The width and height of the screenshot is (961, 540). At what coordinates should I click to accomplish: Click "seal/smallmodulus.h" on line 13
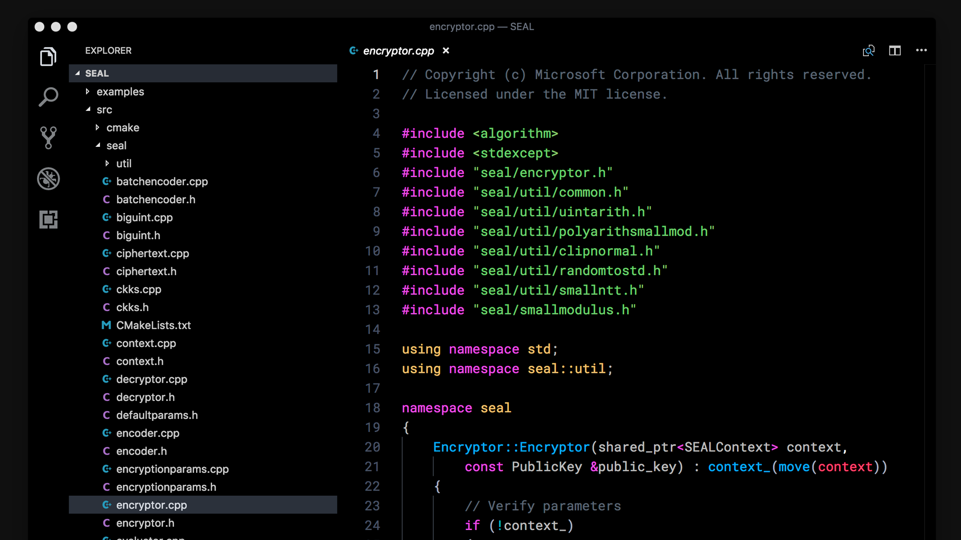click(554, 310)
